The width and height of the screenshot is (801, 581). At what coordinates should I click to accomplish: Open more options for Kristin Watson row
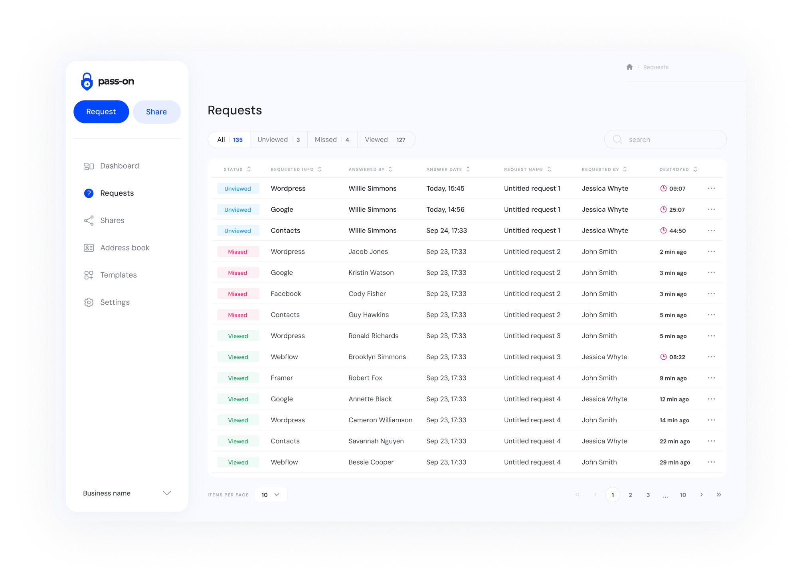tap(711, 273)
